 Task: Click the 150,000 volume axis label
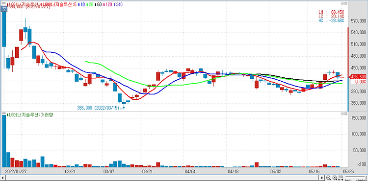point(358,118)
